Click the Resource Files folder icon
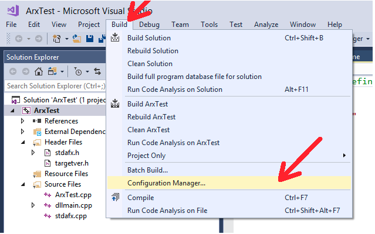Viewport: 375px width, 234px height. (x=37, y=174)
